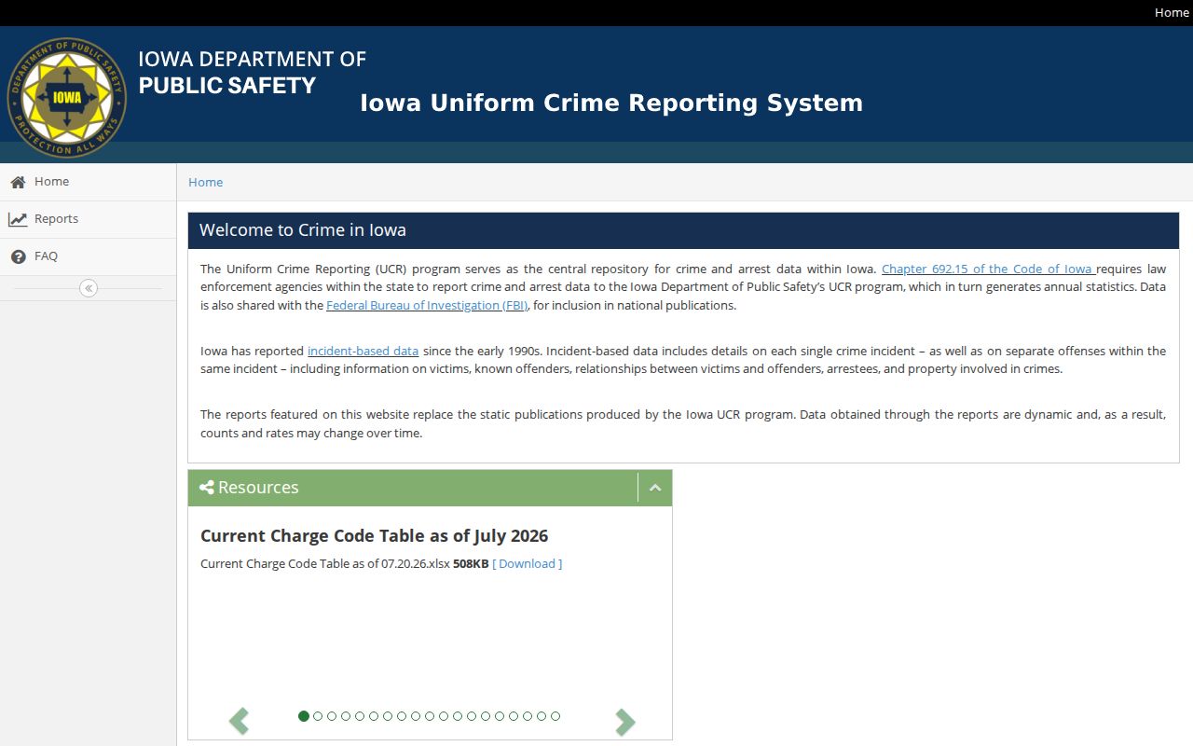Open the Reports section in the sidebar
Screen dimensions: 1193x746
point(88,219)
